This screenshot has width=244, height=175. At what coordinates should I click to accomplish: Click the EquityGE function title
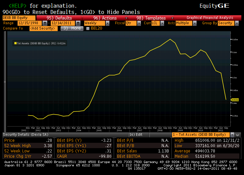tap(214, 6)
